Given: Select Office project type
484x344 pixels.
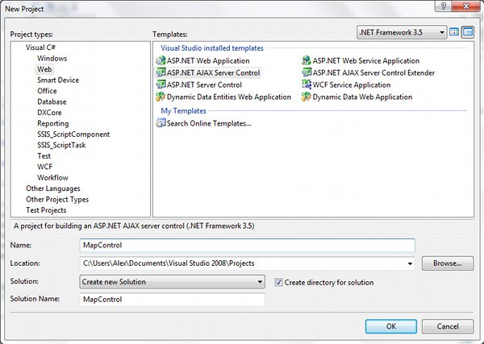Looking at the screenshot, I should click(47, 91).
